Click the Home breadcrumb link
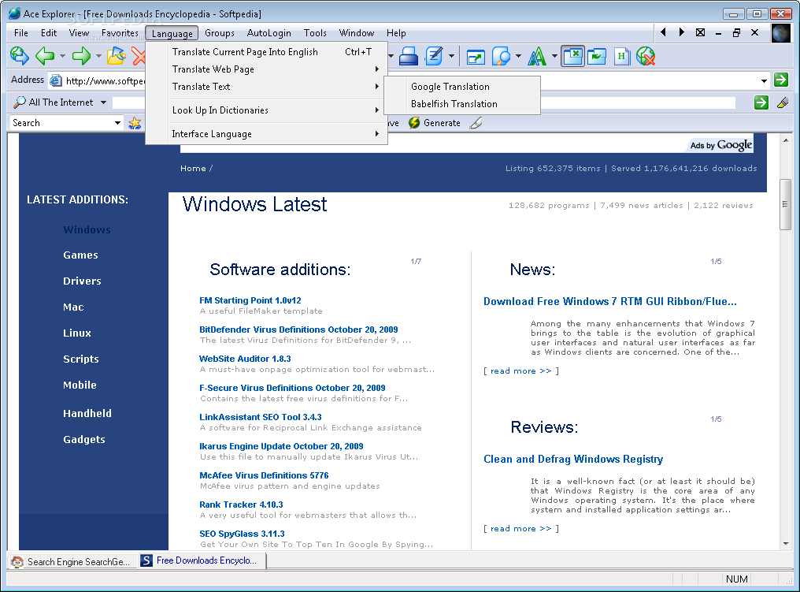The image size is (800, 592). (x=193, y=169)
